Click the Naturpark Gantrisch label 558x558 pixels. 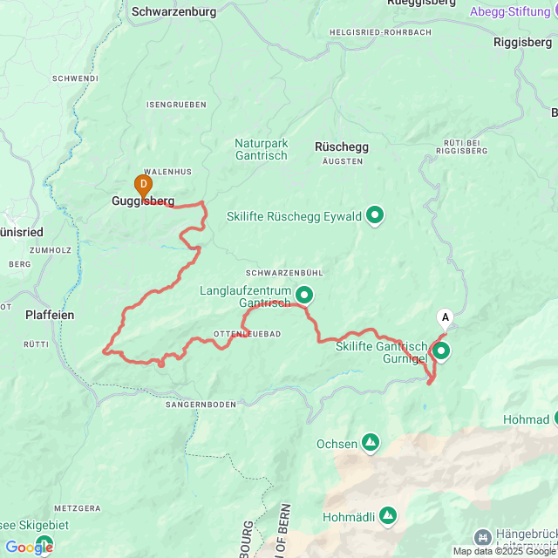point(262,149)
